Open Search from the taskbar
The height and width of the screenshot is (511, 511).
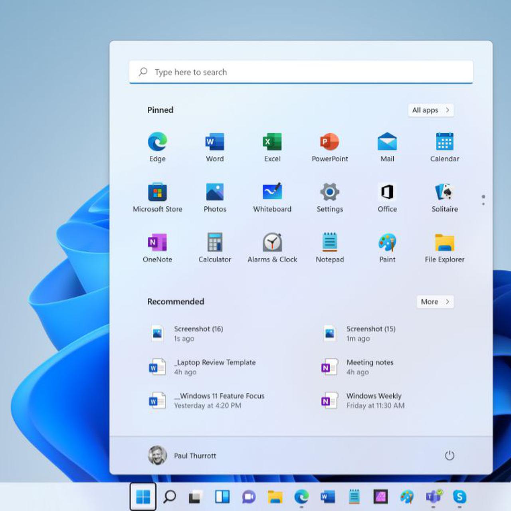click(x=170, y=497)
